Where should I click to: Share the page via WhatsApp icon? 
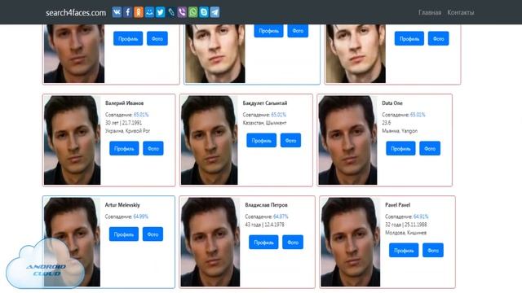pos(192,12)
